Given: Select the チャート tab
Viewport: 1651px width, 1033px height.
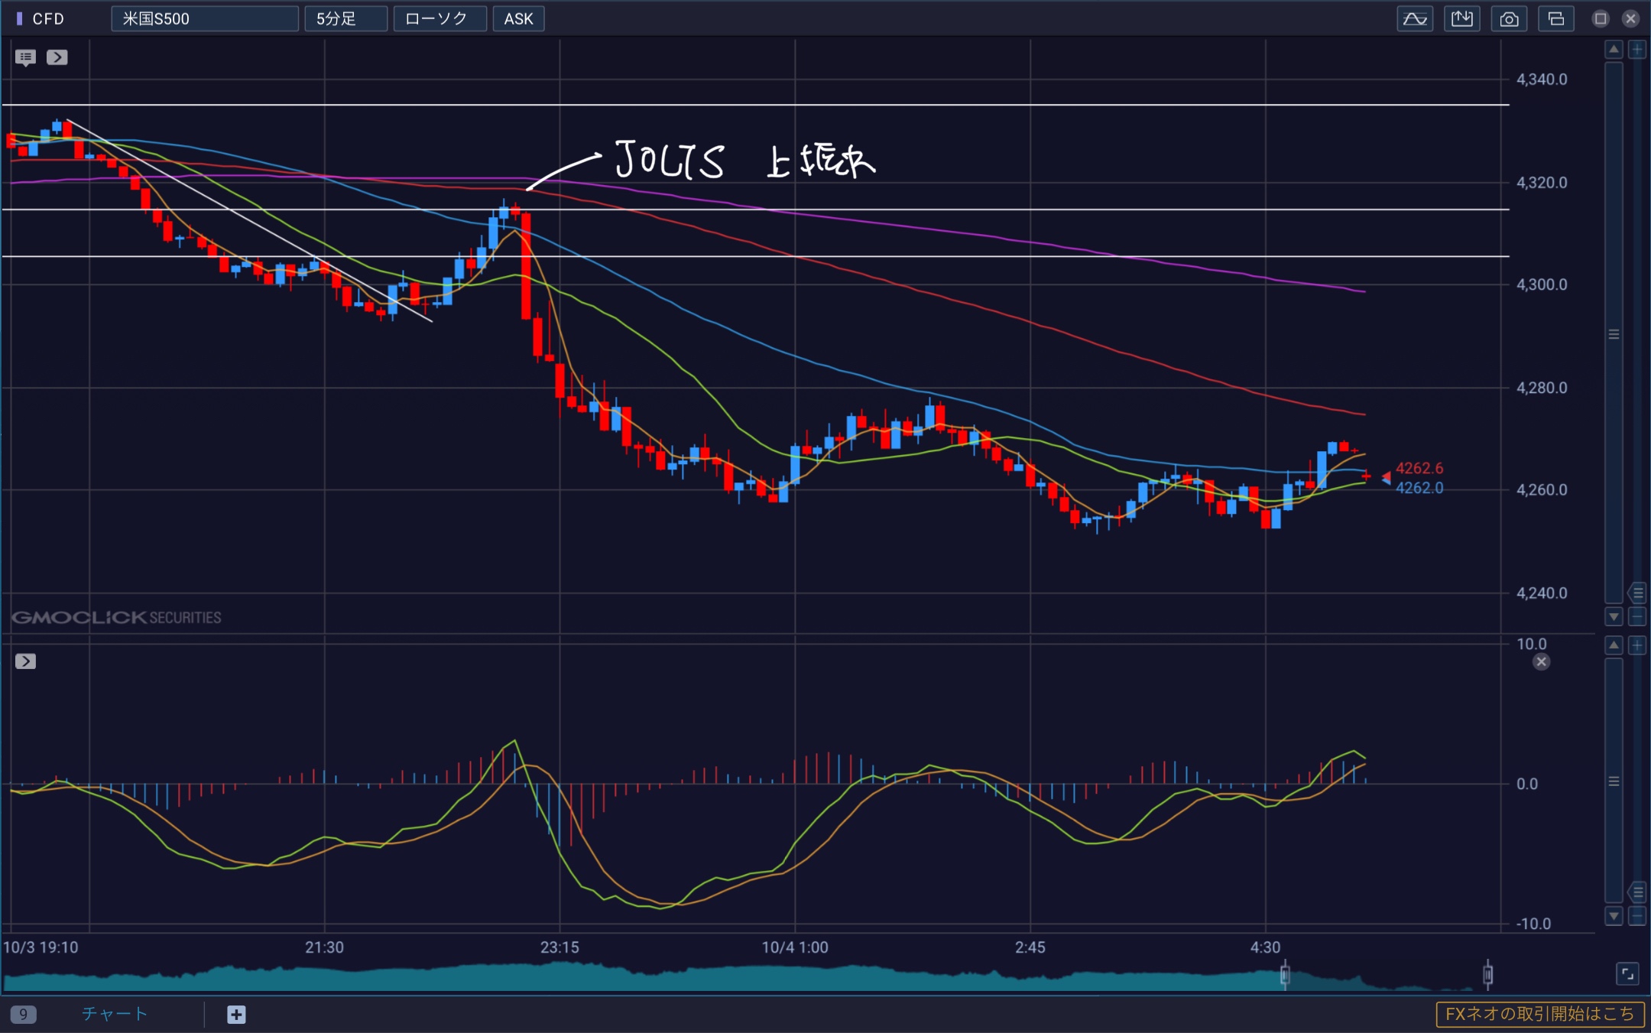Looking at the screenshot, I should 115,1014.
